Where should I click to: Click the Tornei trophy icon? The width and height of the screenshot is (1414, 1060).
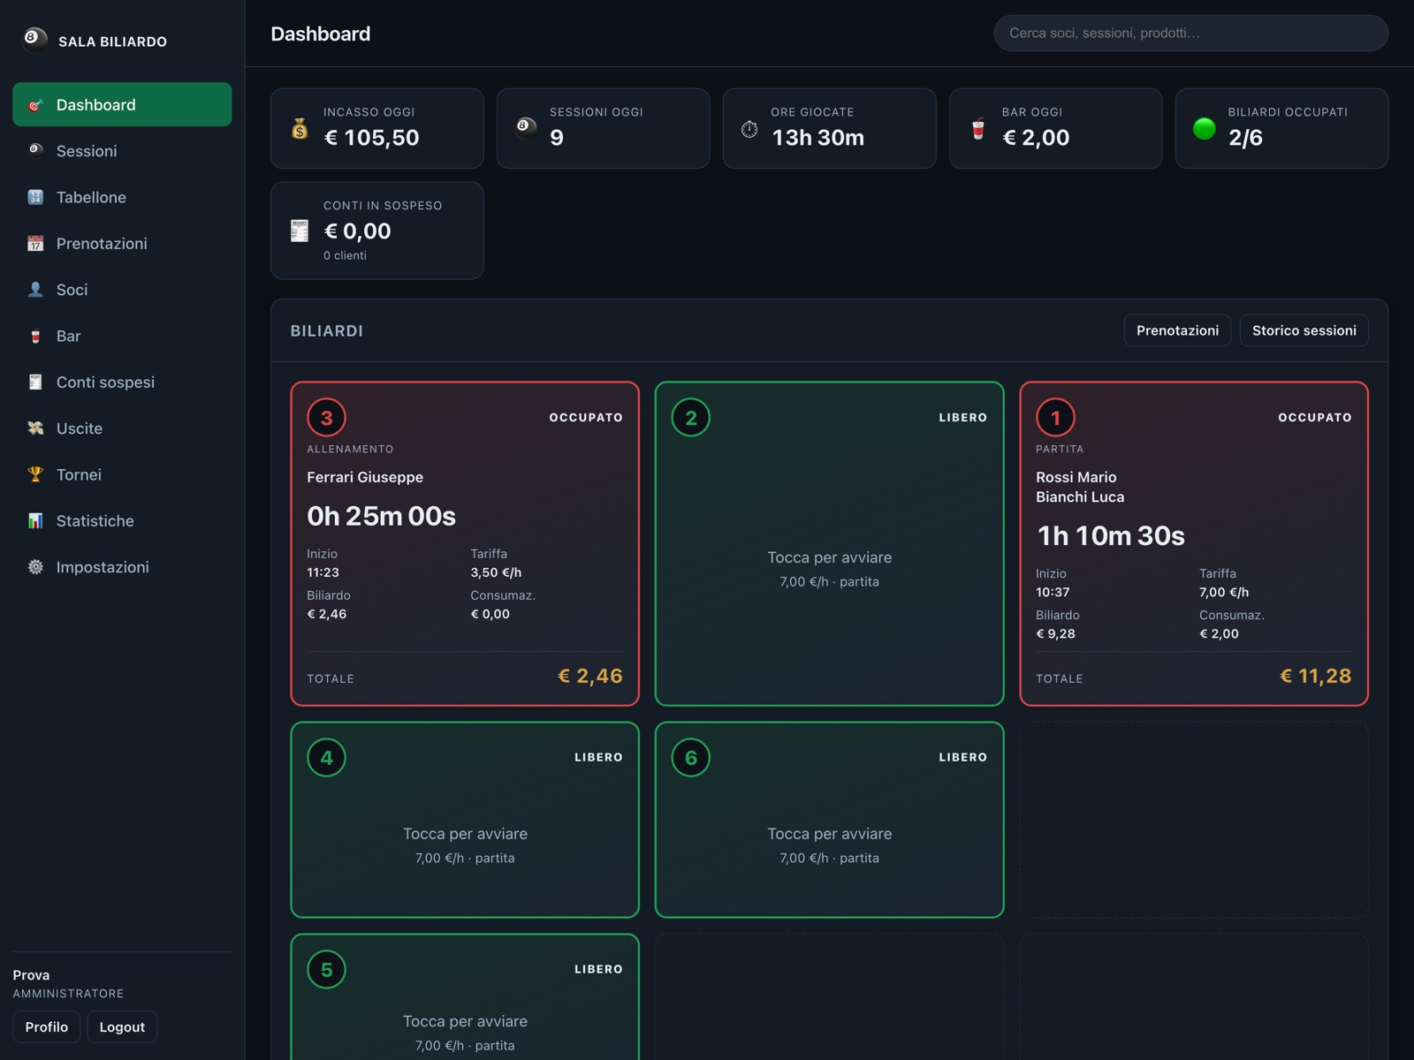pyautogui.click(x=35, y=474)
